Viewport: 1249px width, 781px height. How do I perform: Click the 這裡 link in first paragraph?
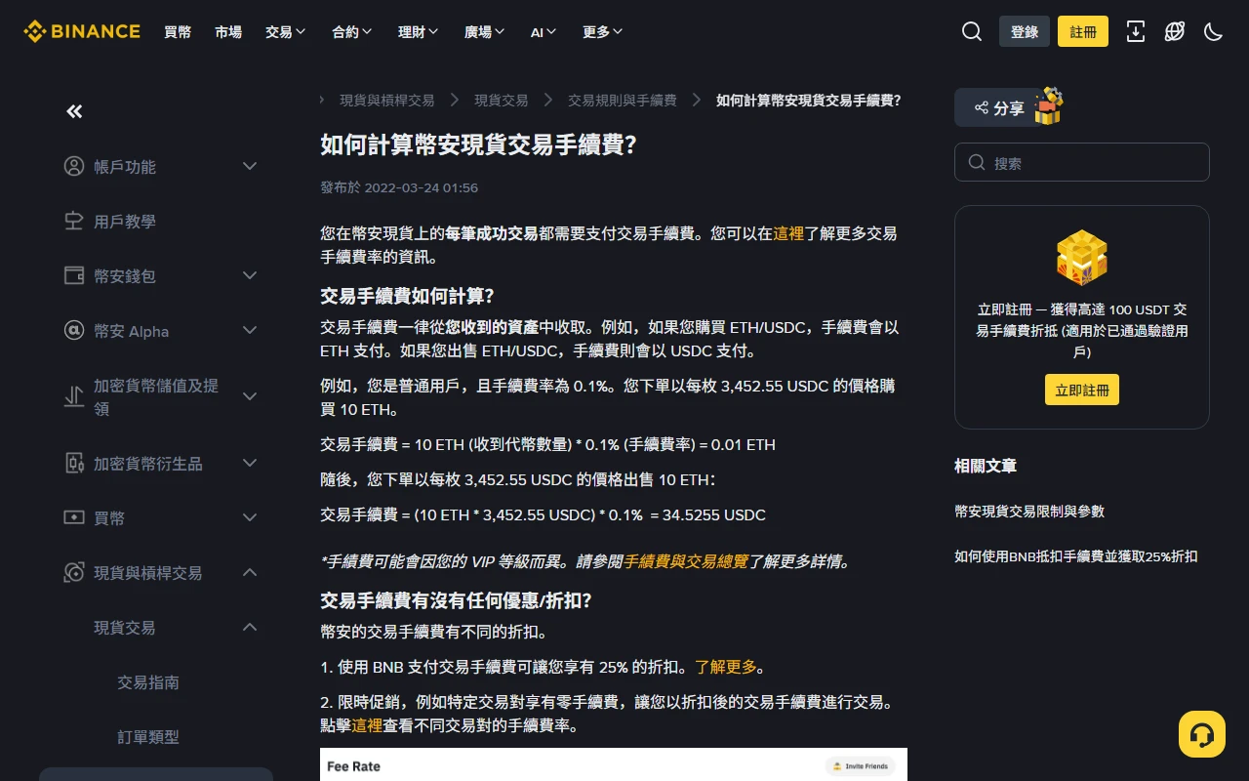(788, 233)
